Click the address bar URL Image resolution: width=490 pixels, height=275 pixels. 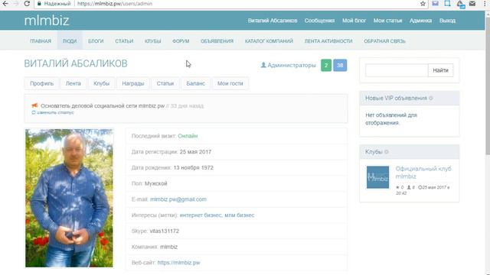point(115,4)
